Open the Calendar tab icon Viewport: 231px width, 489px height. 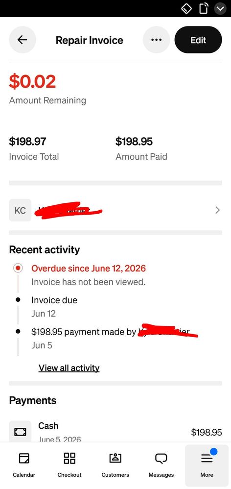[24, 459]
